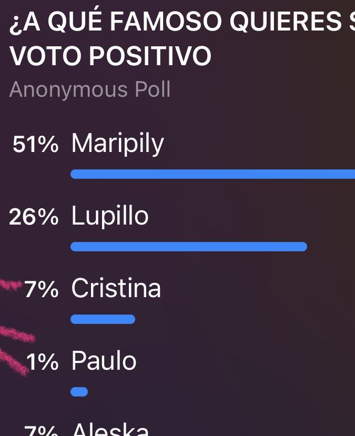
Task: Click the pink scribble beside Cristina's percentage
Action: tap(11, 287)
